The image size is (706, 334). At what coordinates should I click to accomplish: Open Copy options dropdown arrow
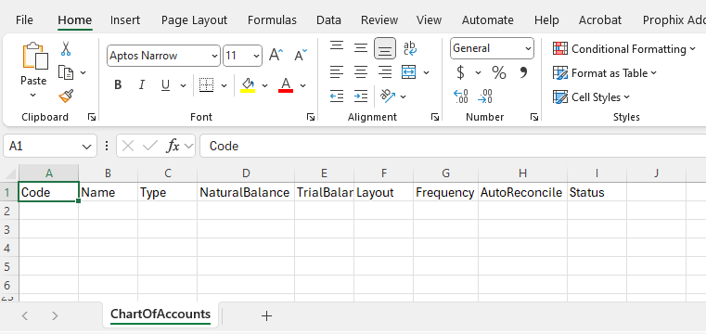83,72
